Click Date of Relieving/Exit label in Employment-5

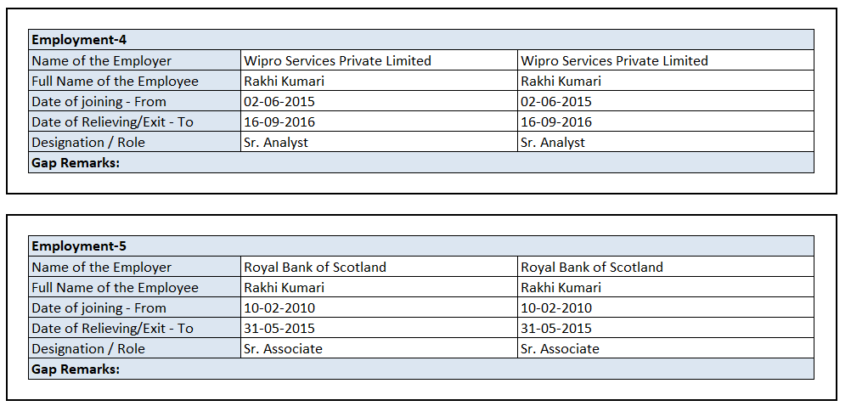[x=113, y=328]
